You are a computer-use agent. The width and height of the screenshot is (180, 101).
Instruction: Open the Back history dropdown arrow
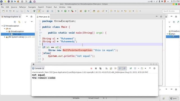(133, 11)
